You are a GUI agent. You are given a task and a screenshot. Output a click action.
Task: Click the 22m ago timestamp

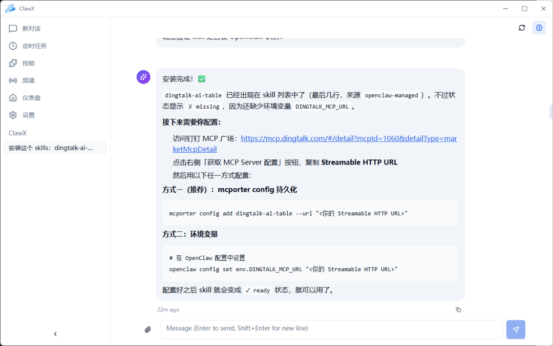(168, 310)
